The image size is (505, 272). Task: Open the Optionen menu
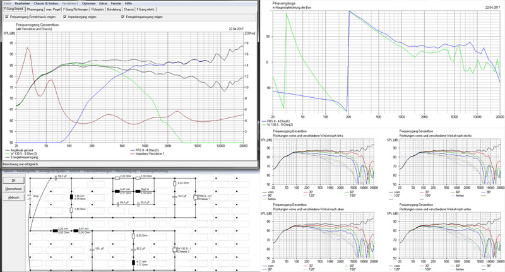pyautogui.click(x=89, y=4)
